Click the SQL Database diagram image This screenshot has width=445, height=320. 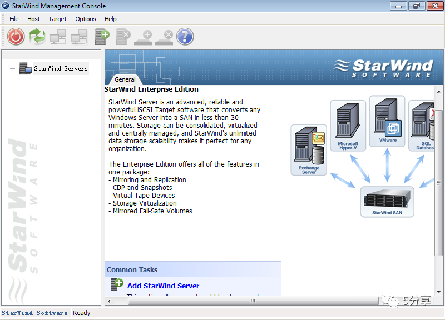click(x=421, y=126)
